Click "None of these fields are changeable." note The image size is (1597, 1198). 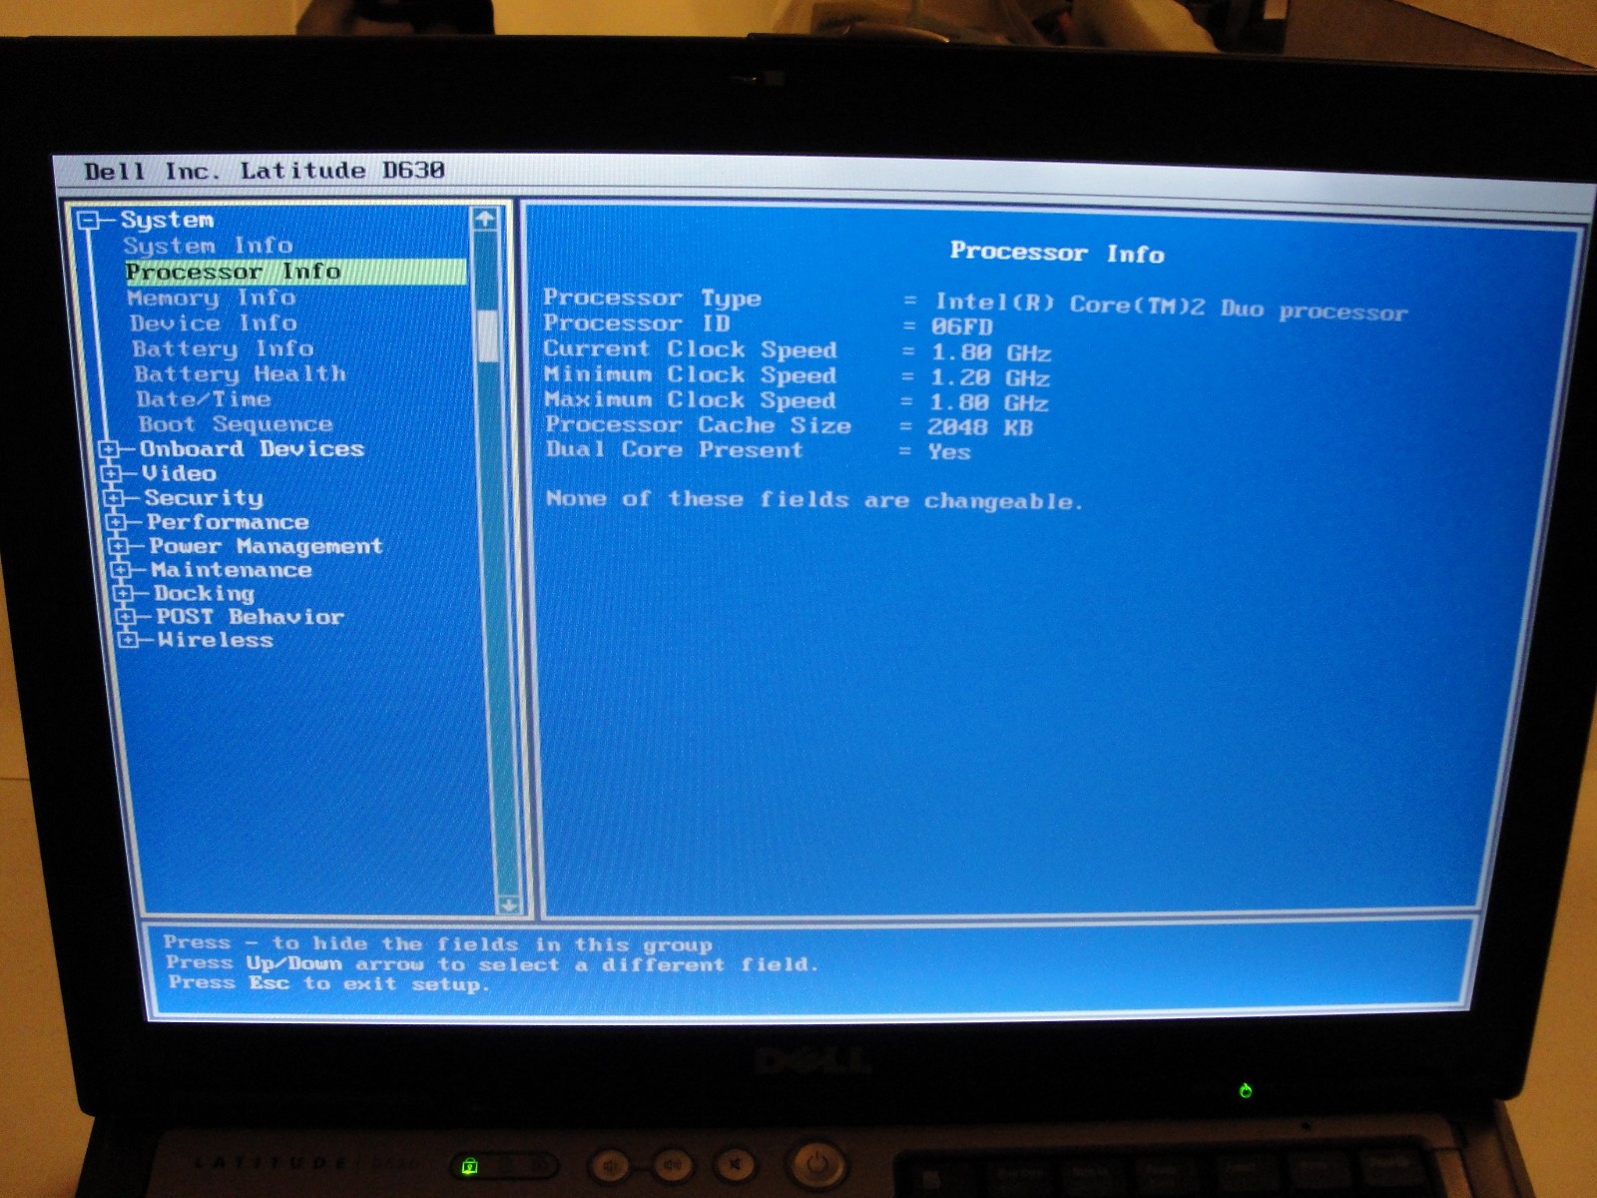point(813,499)
